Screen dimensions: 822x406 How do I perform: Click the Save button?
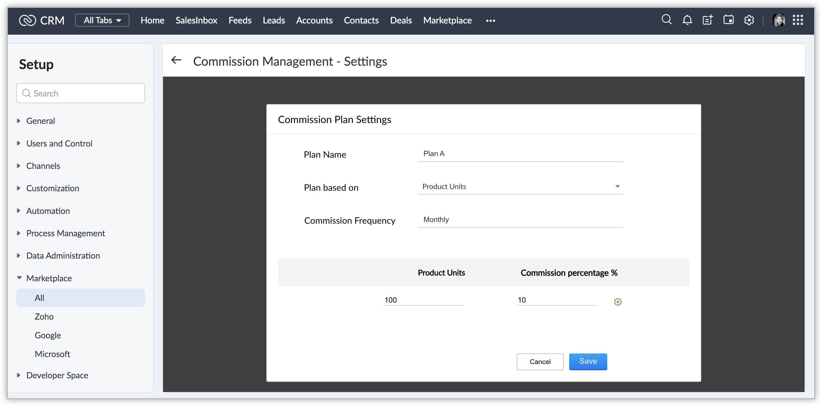point(588,361)
